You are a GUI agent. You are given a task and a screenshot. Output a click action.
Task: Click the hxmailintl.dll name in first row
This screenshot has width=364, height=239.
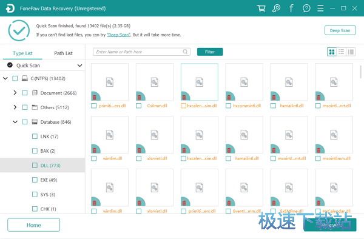click(x=292, y=106)
